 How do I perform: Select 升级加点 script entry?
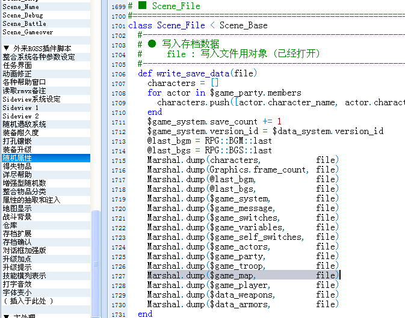coord(46,259)
